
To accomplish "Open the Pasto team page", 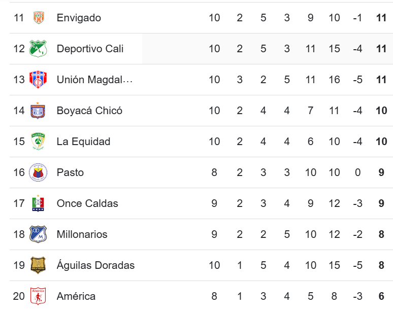I will coord(70,172).
